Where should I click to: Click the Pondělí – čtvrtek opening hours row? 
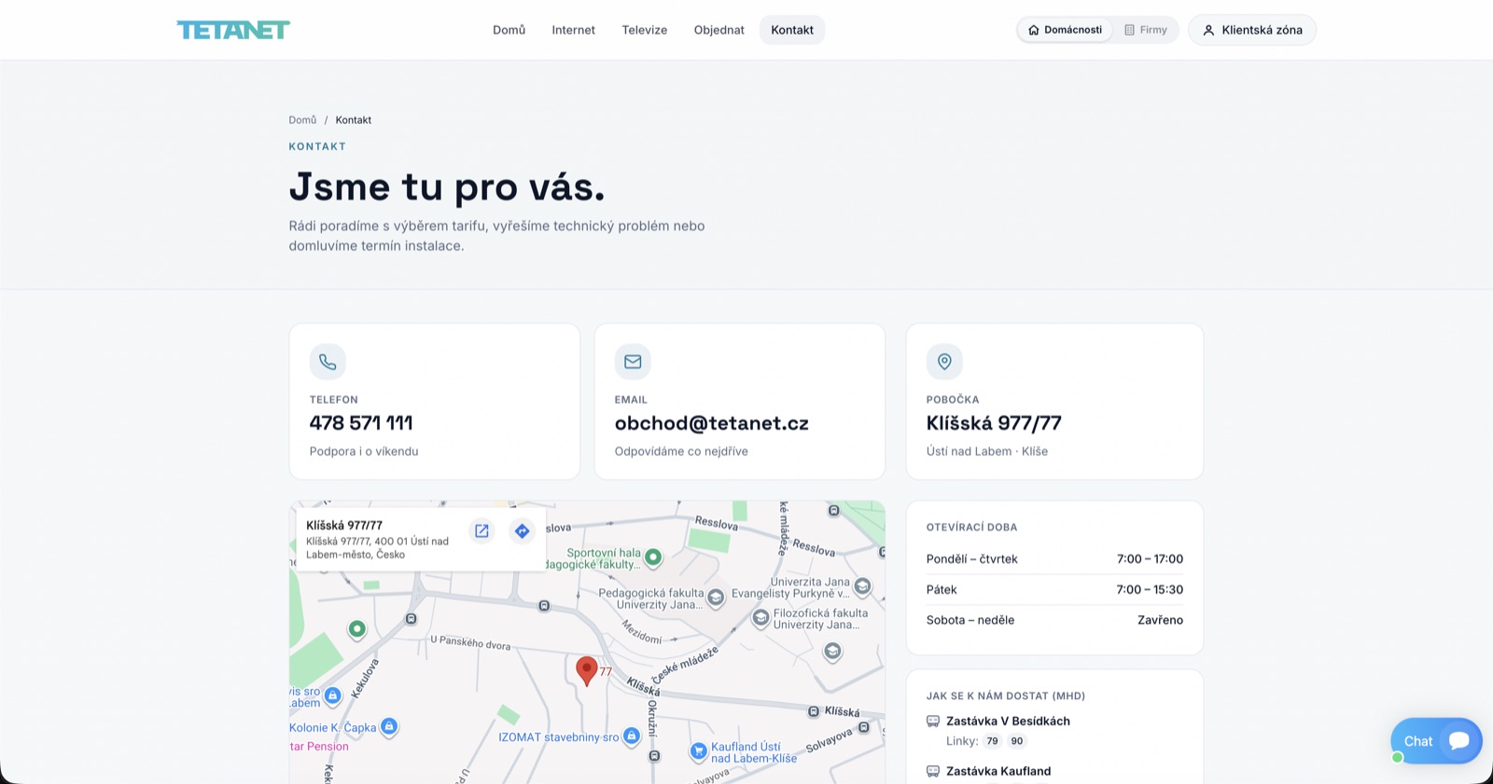1054,559
